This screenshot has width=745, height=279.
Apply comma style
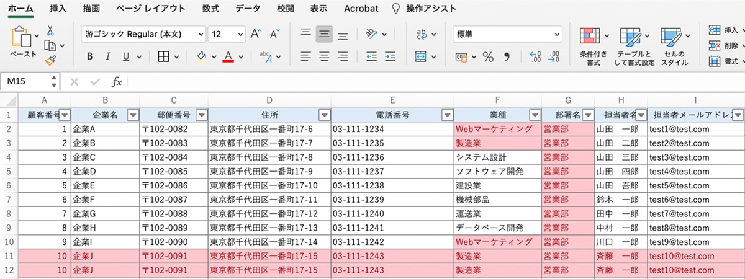tap(506, 57)
